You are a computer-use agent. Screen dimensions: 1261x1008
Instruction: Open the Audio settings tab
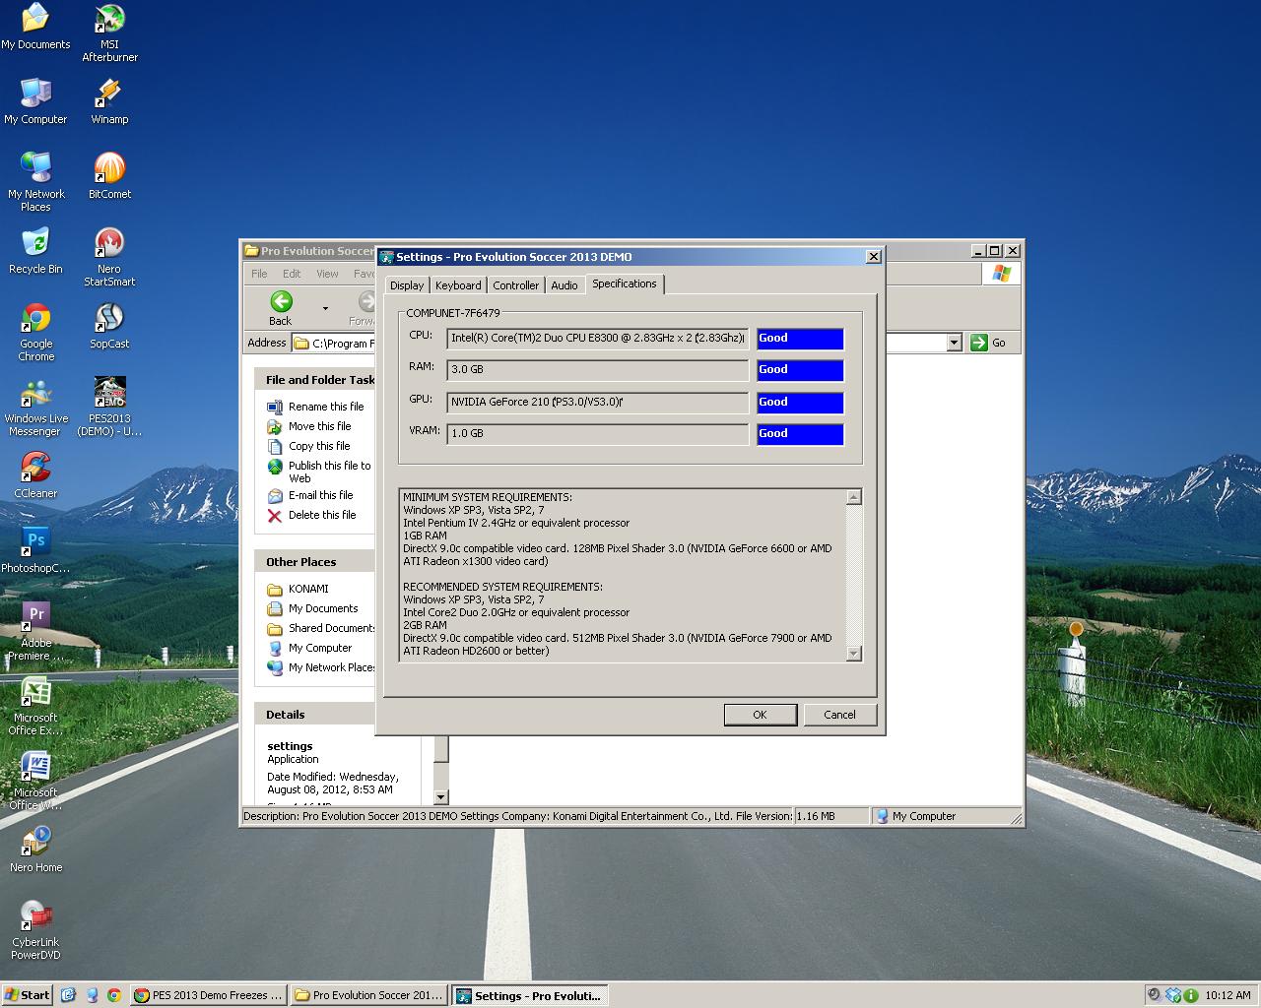point(564,285)
